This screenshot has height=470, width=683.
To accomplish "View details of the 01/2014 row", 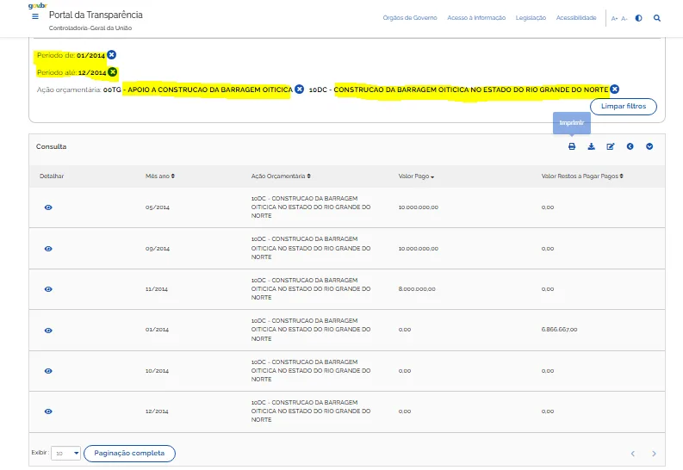I will tap(48, 331).
